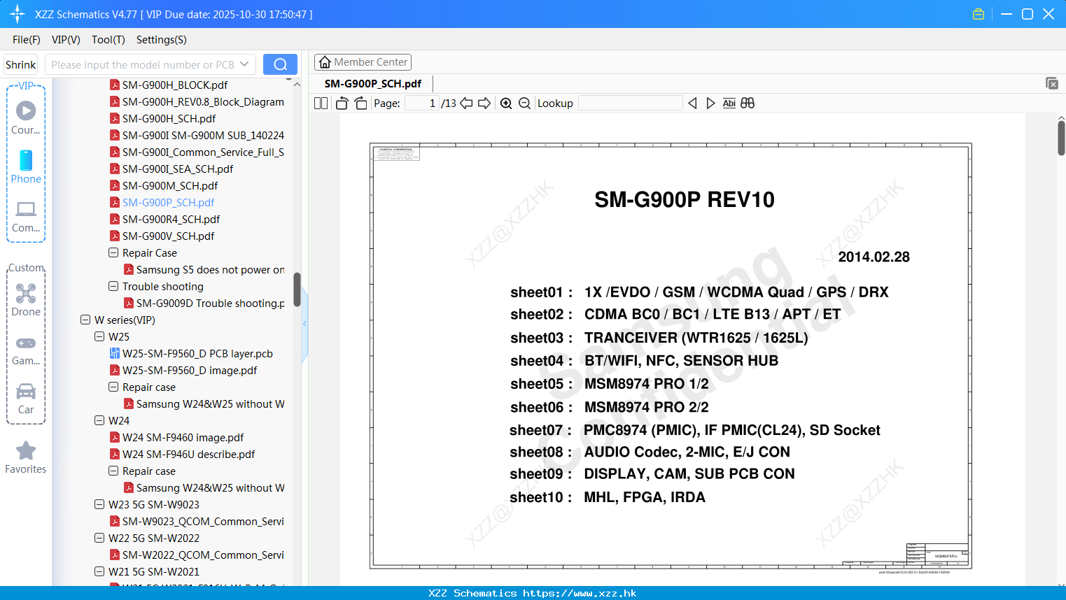Select the SM-G900P_SCH.pdf tab

tap(373, 83)
